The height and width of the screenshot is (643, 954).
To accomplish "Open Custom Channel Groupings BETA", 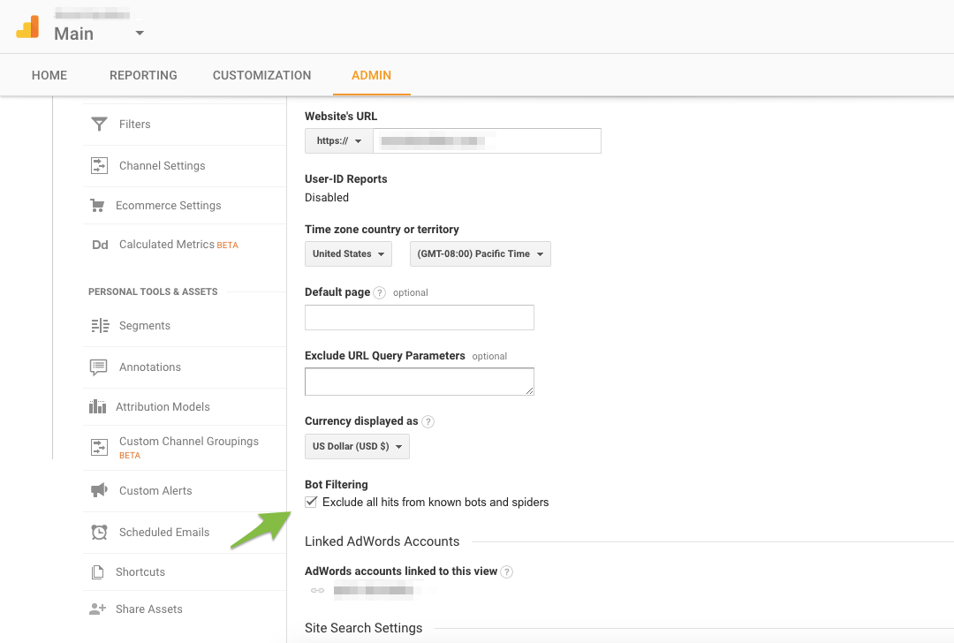I will point(189,447).
